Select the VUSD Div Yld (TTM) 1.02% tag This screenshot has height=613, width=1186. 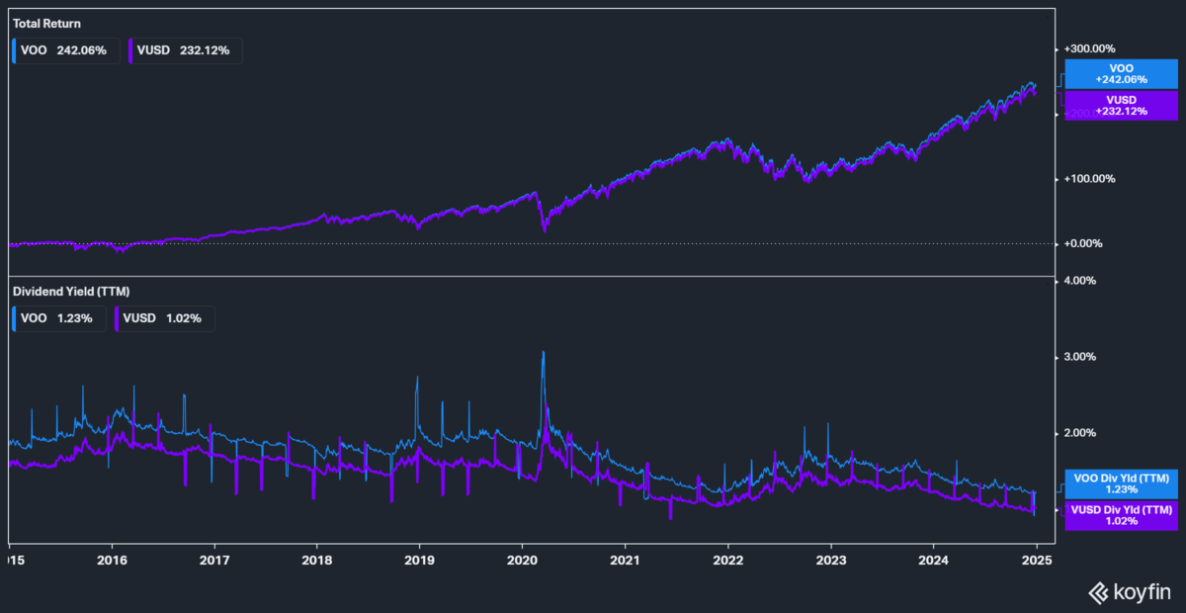tap(1120, 514)
